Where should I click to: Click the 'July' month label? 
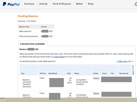point(129,61)
